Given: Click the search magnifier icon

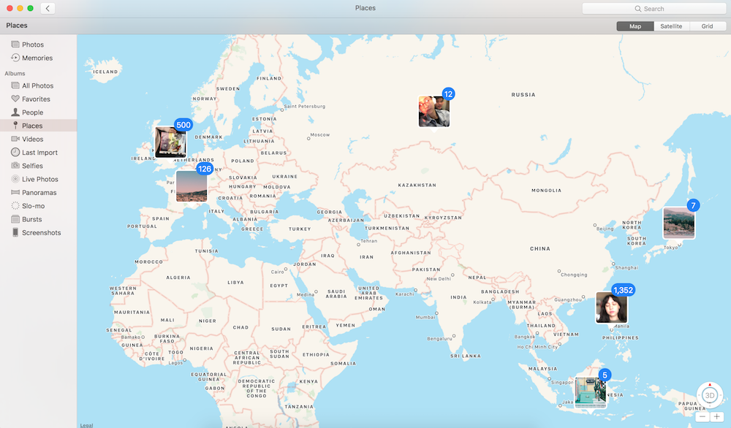Looking at the screenshot, I should [637, 9].
